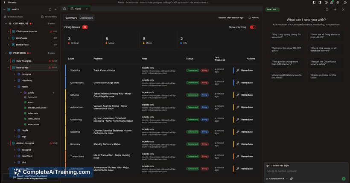This screenshot has height=183, width=350.
Task: Add a new host with plus icon
Action: pyautogui.click(x=55, y=9)
